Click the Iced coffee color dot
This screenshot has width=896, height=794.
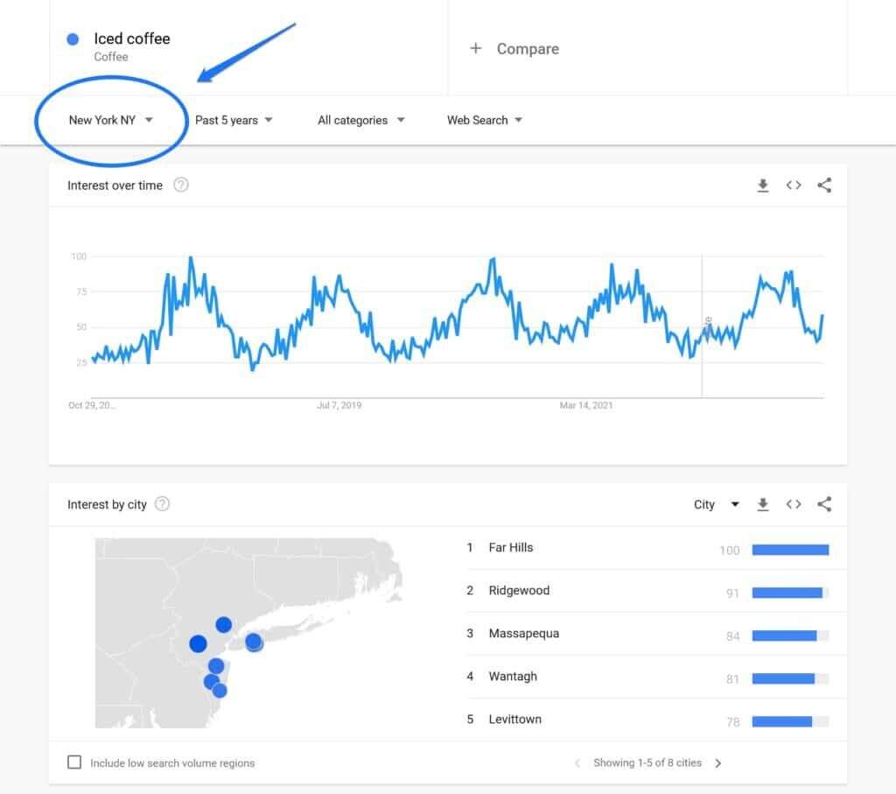(73, 39)
